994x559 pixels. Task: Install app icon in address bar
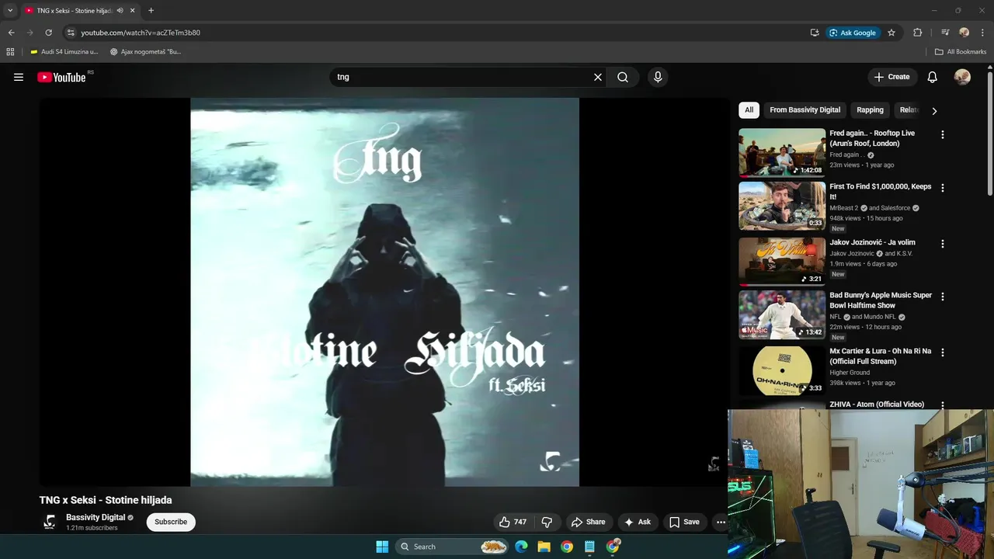[815, 33]
